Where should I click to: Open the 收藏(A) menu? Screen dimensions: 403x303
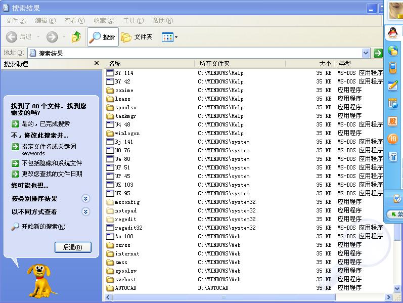(104, 21)
